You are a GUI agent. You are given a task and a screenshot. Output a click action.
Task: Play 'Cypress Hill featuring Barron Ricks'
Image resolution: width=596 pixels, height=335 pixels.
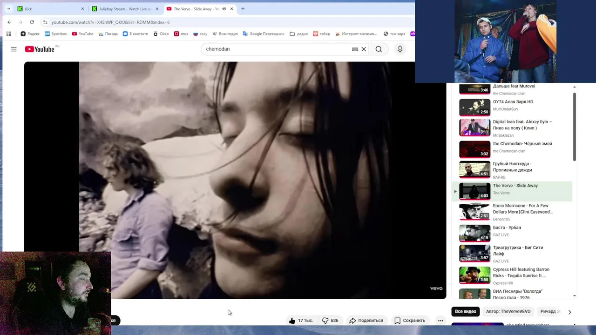512,276
